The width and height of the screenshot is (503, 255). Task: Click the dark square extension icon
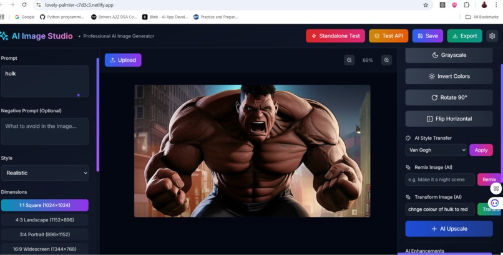coord(442,5)
